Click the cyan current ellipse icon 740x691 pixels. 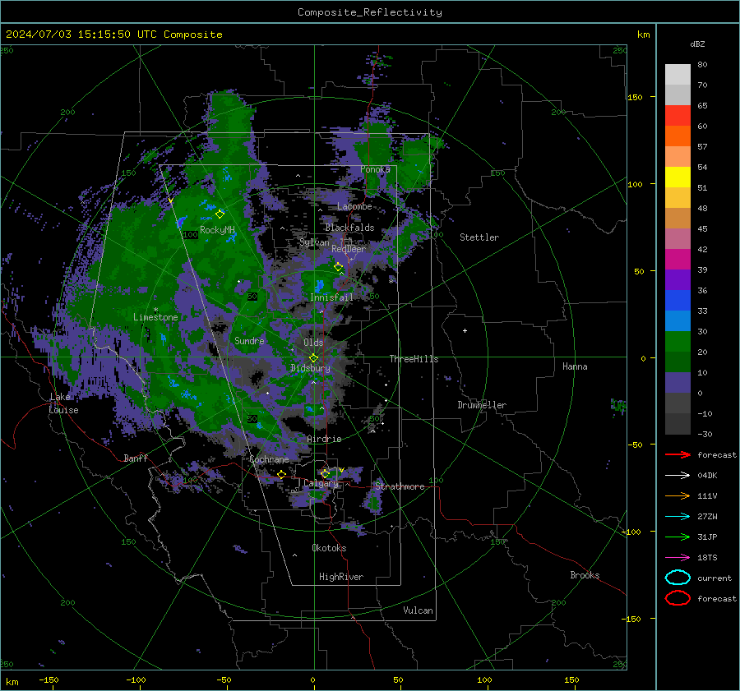pyautogui.click(x=678, y=578)
